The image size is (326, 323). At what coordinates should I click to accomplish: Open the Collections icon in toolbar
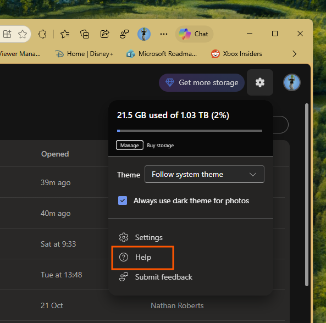85,34
